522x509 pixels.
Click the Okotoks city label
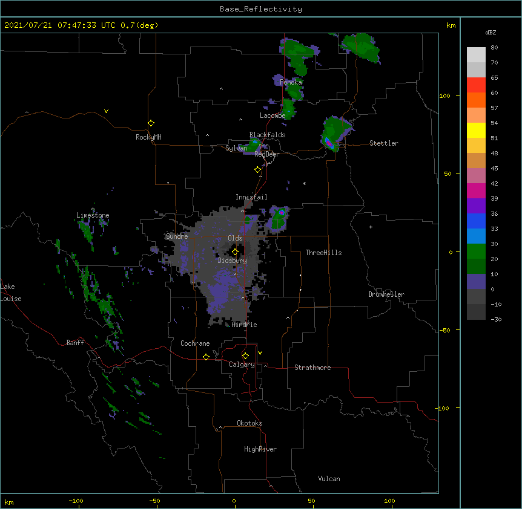pos(249,423)
